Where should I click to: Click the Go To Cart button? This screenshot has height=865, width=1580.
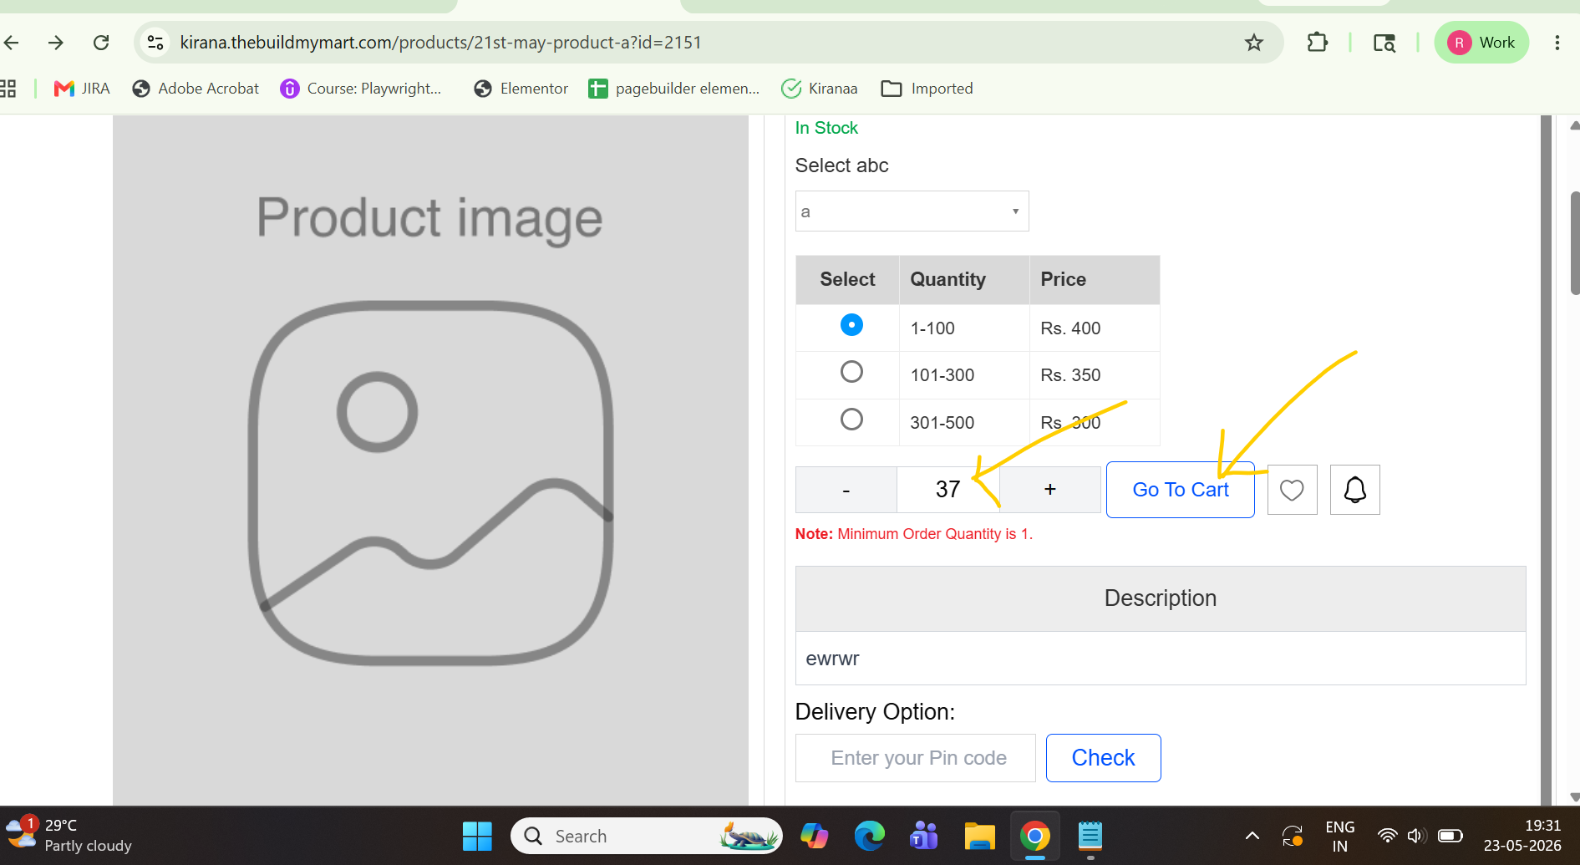coord(1181,490)
